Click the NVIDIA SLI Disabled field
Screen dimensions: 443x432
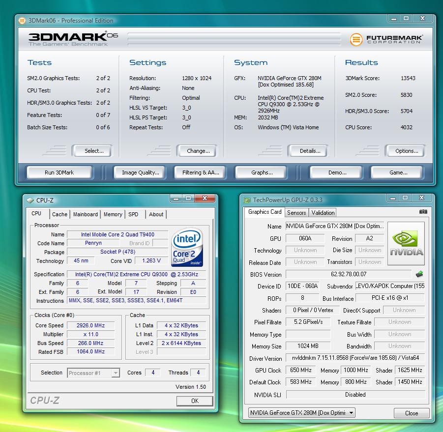click(x=355, y=395)
